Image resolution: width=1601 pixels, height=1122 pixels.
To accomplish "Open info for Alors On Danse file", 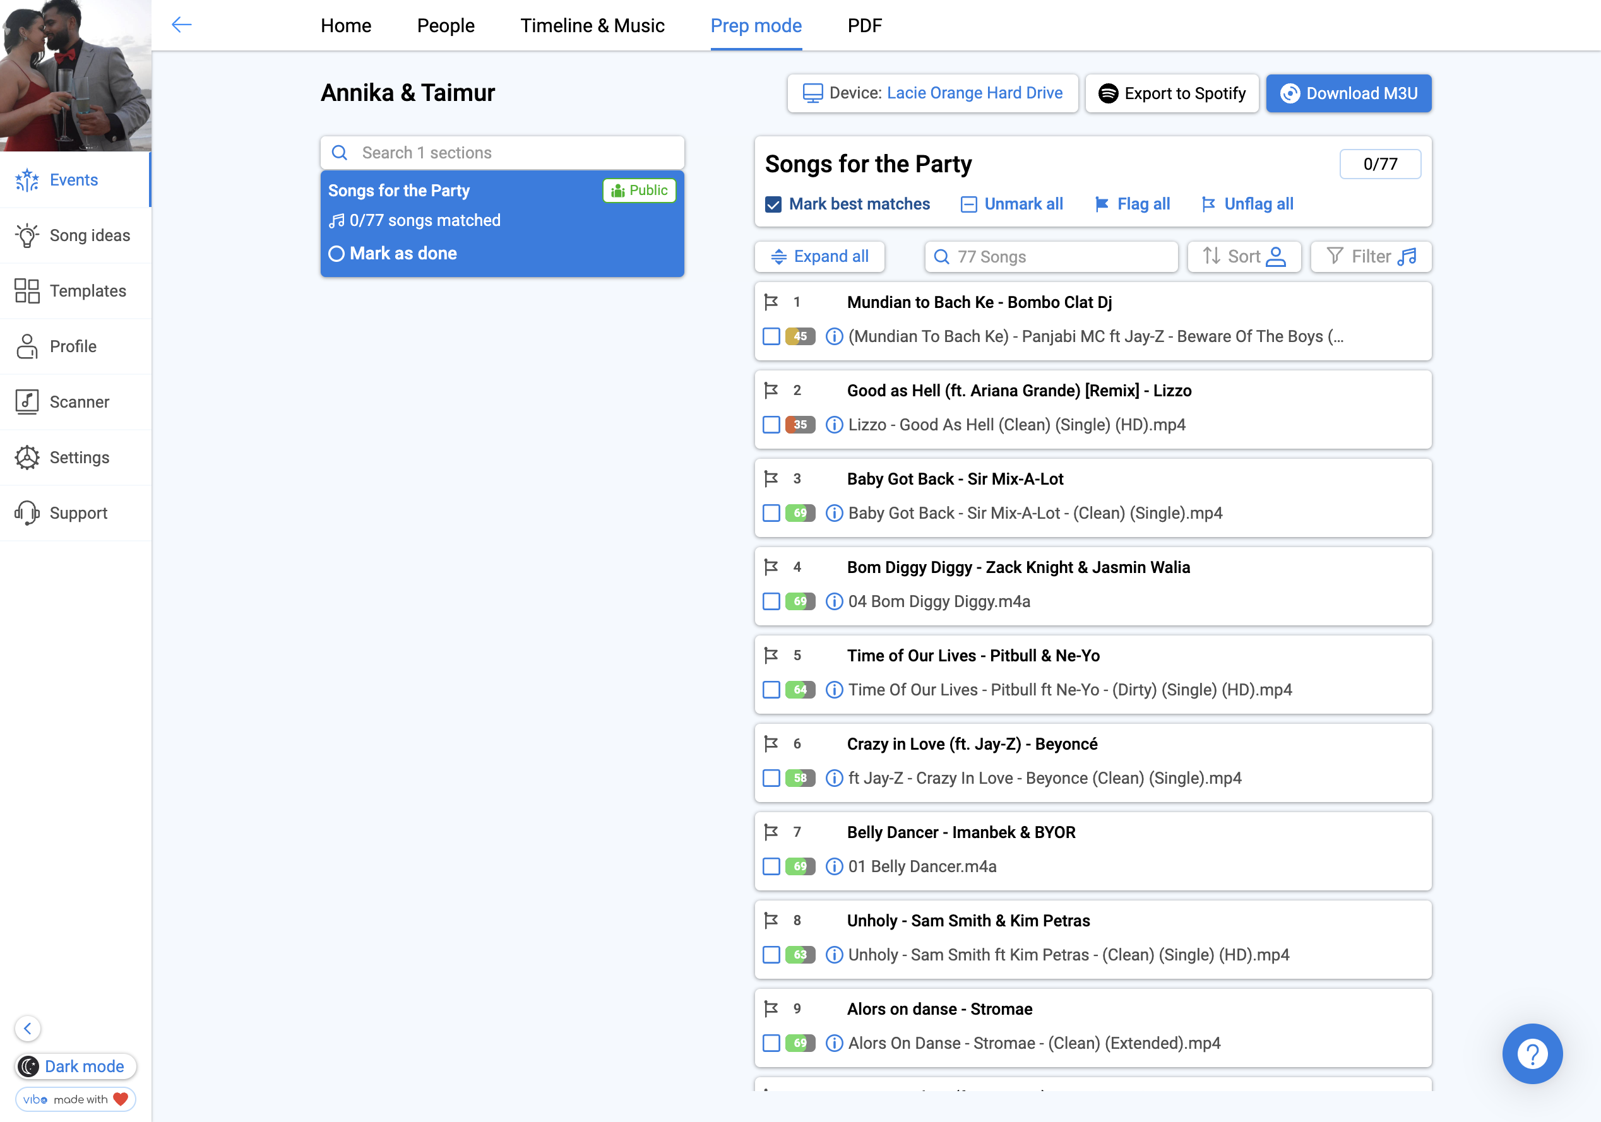I will [834, 1042].
